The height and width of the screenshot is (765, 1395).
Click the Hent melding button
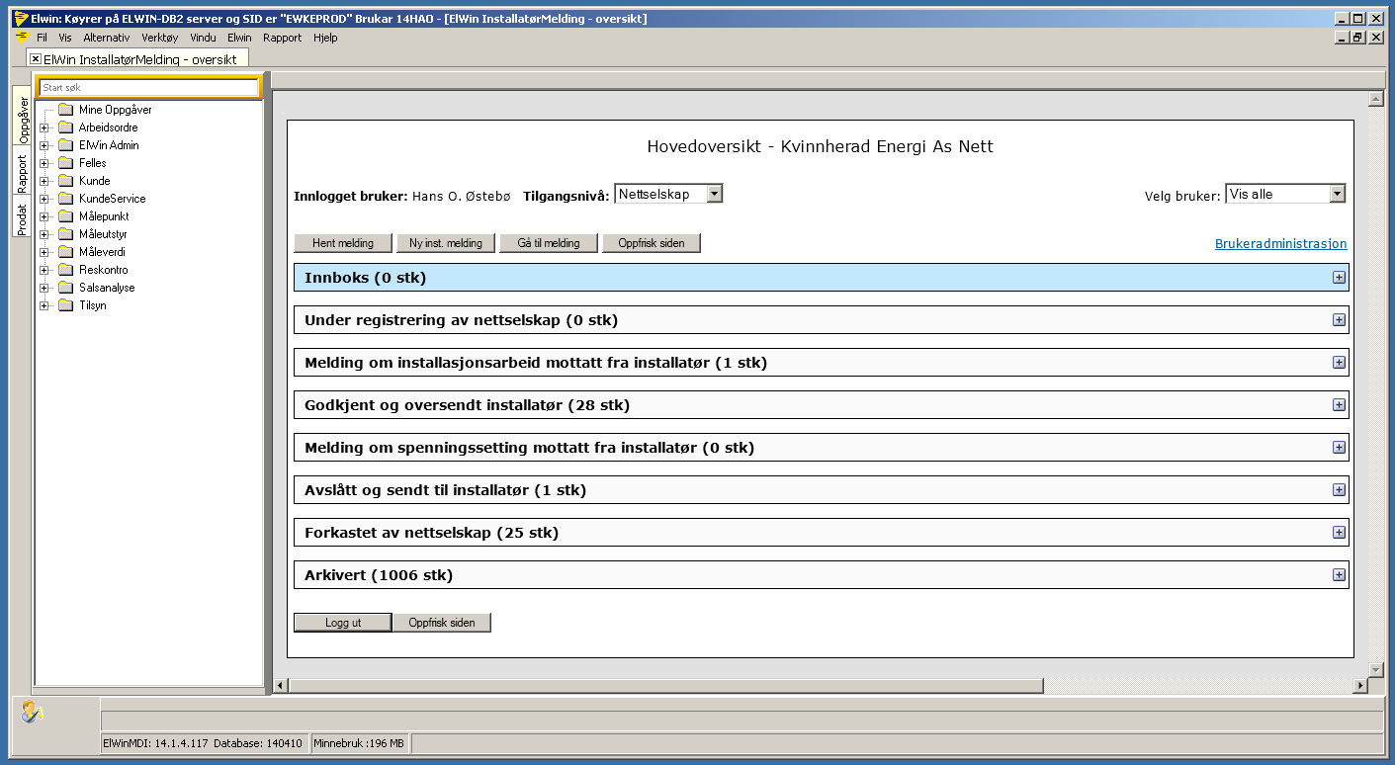(x=343, y=243)
